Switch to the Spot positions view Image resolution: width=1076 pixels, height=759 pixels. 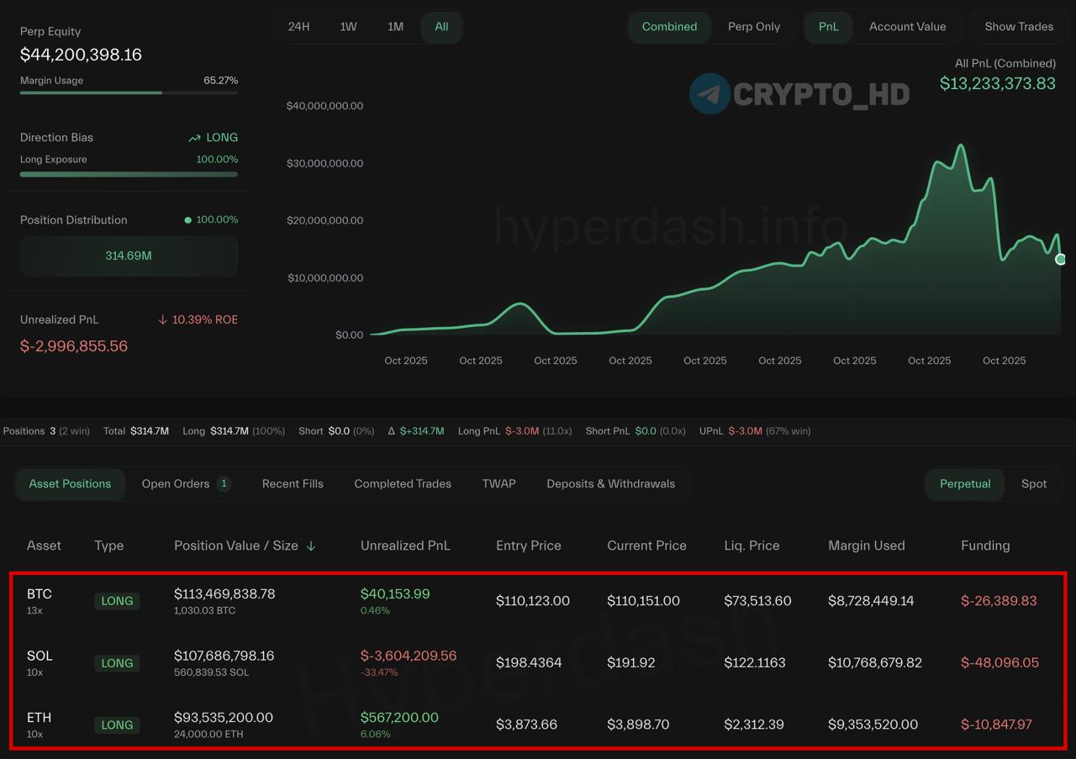(x=1033, y=484)
